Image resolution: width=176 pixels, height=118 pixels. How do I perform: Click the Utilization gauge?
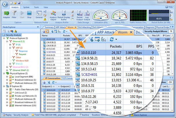click(x=101, y=16)
